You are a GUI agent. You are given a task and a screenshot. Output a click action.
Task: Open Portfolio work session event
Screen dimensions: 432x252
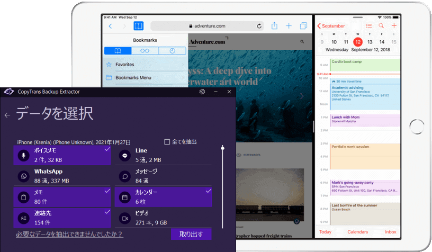(x=365, y=156)
